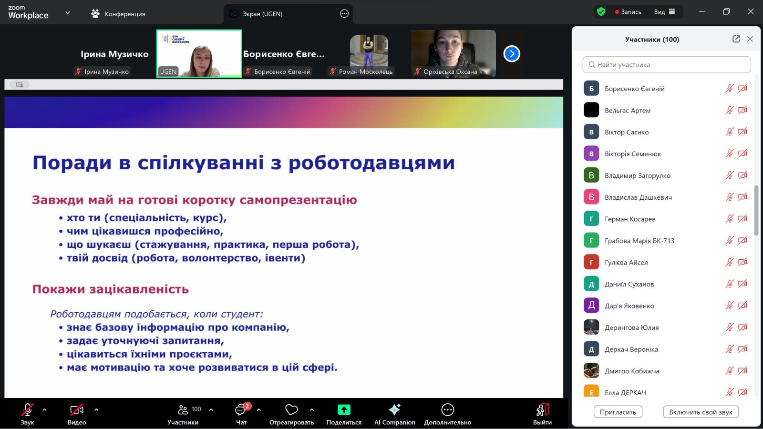Click the Leave meeting icon
763x429 pixels.
pyautogui.click(x=542, y=410)
